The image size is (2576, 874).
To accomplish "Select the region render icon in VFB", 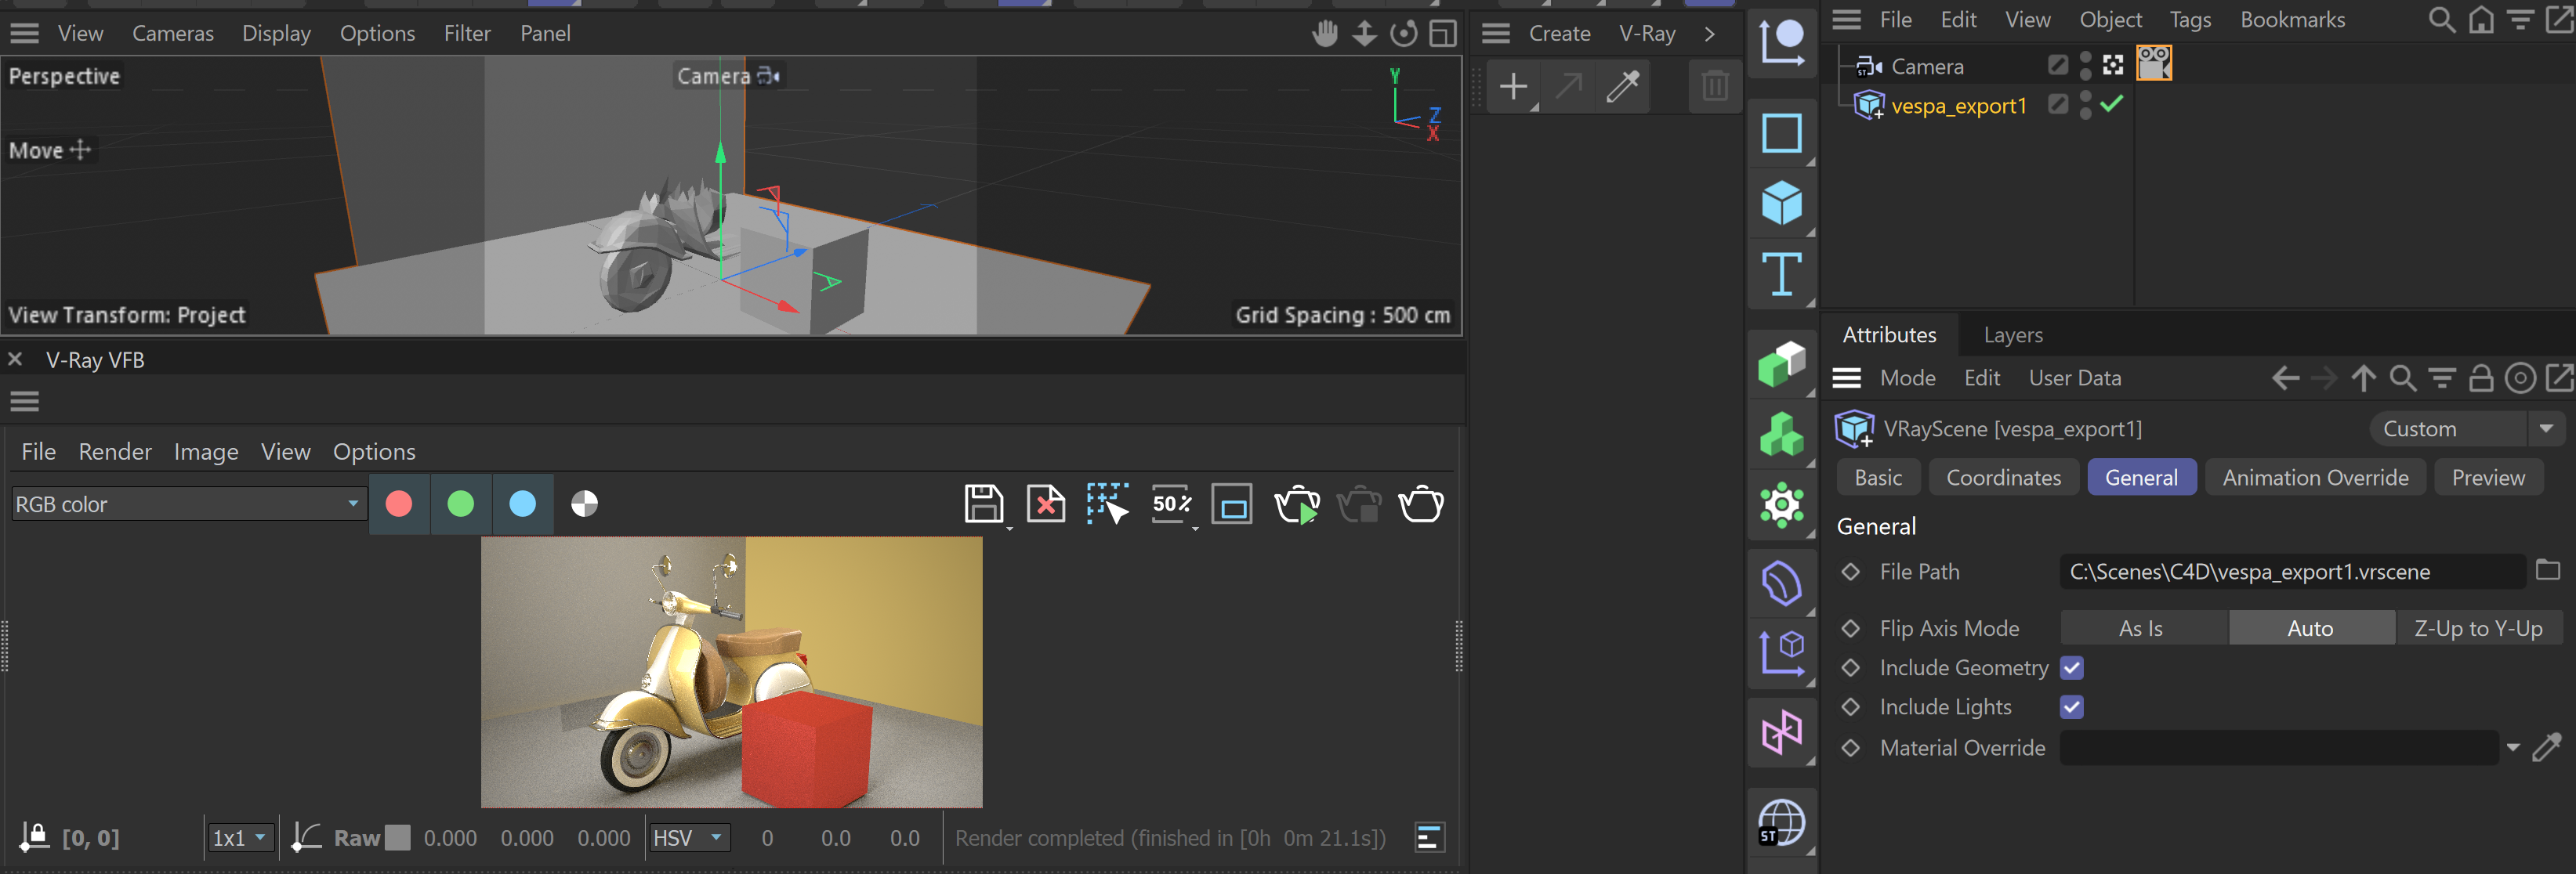I will pyautogui.click(x=1107, y=504).
